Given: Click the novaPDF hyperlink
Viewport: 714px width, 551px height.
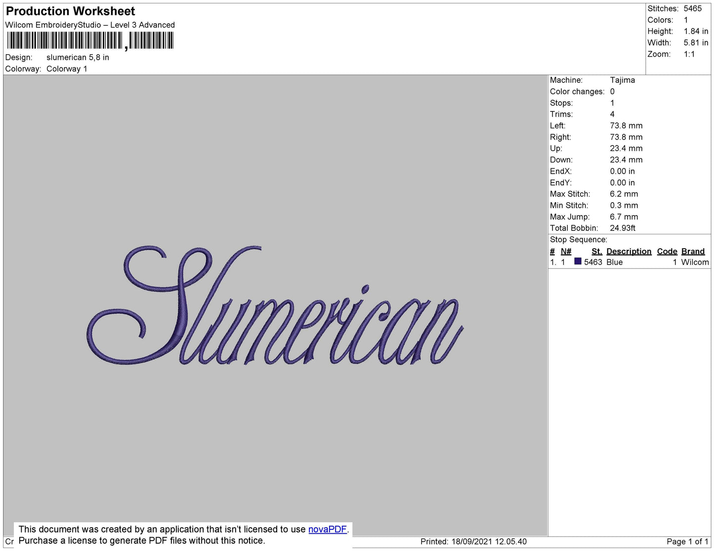Looking at the screenshot, I should (328, 529).
